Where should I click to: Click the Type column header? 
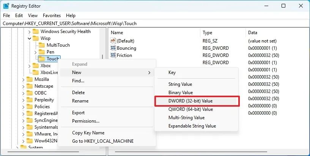(207, 33)
